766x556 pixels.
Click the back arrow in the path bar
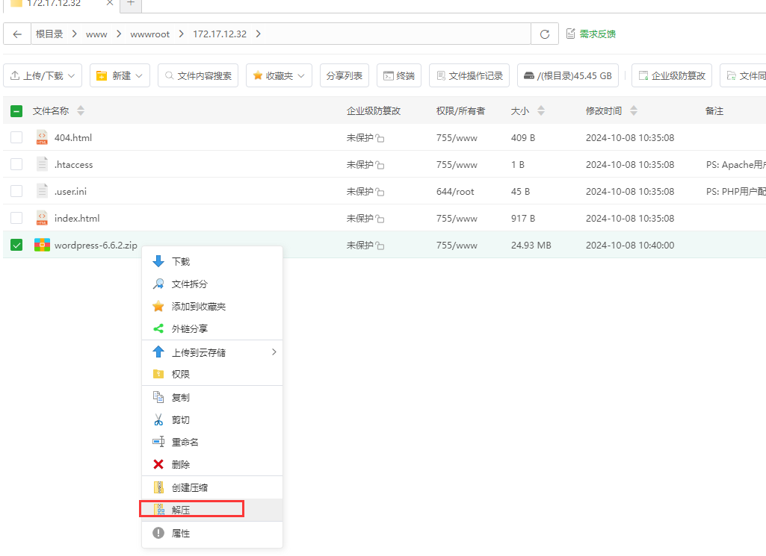(x=17, y=34)
